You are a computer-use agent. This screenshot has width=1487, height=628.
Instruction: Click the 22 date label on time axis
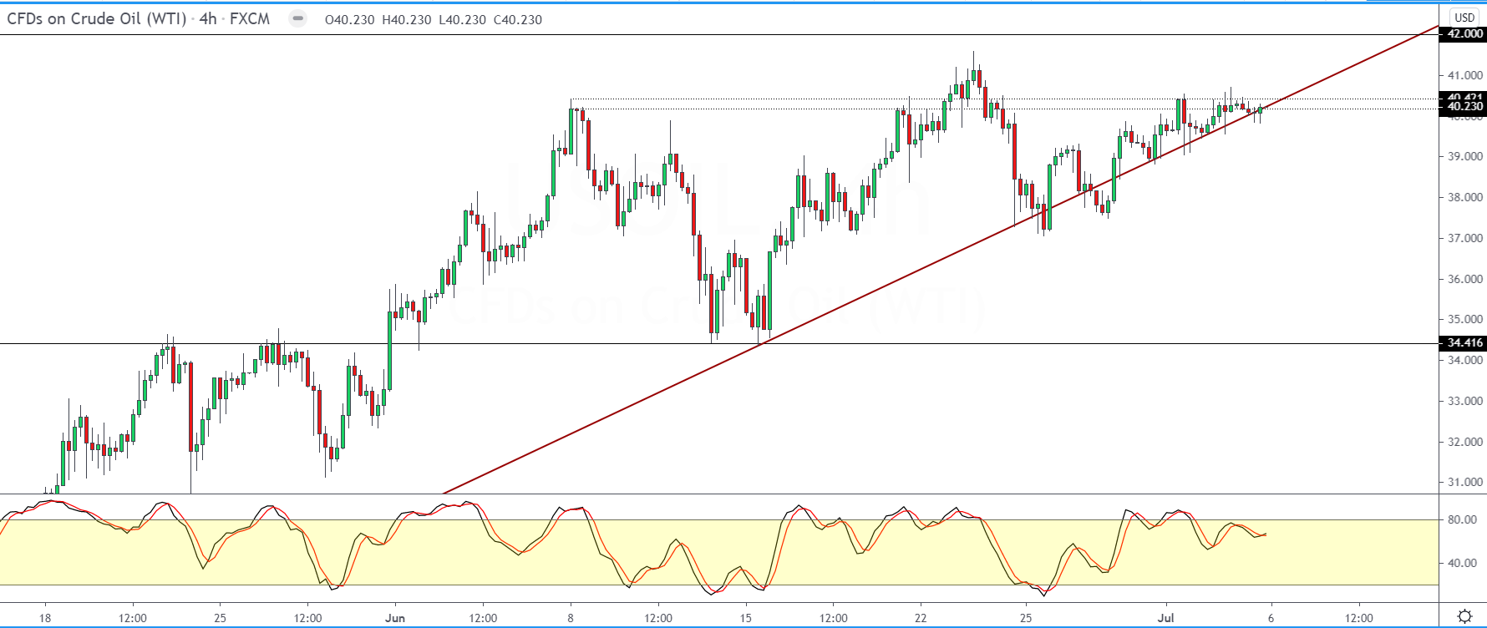pos(921,618)
